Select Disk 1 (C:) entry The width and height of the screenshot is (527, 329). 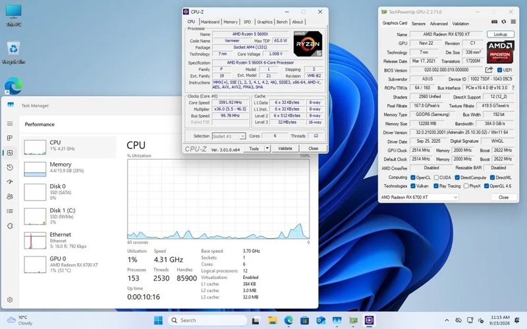pyautogui.click(x=70, y=216)
